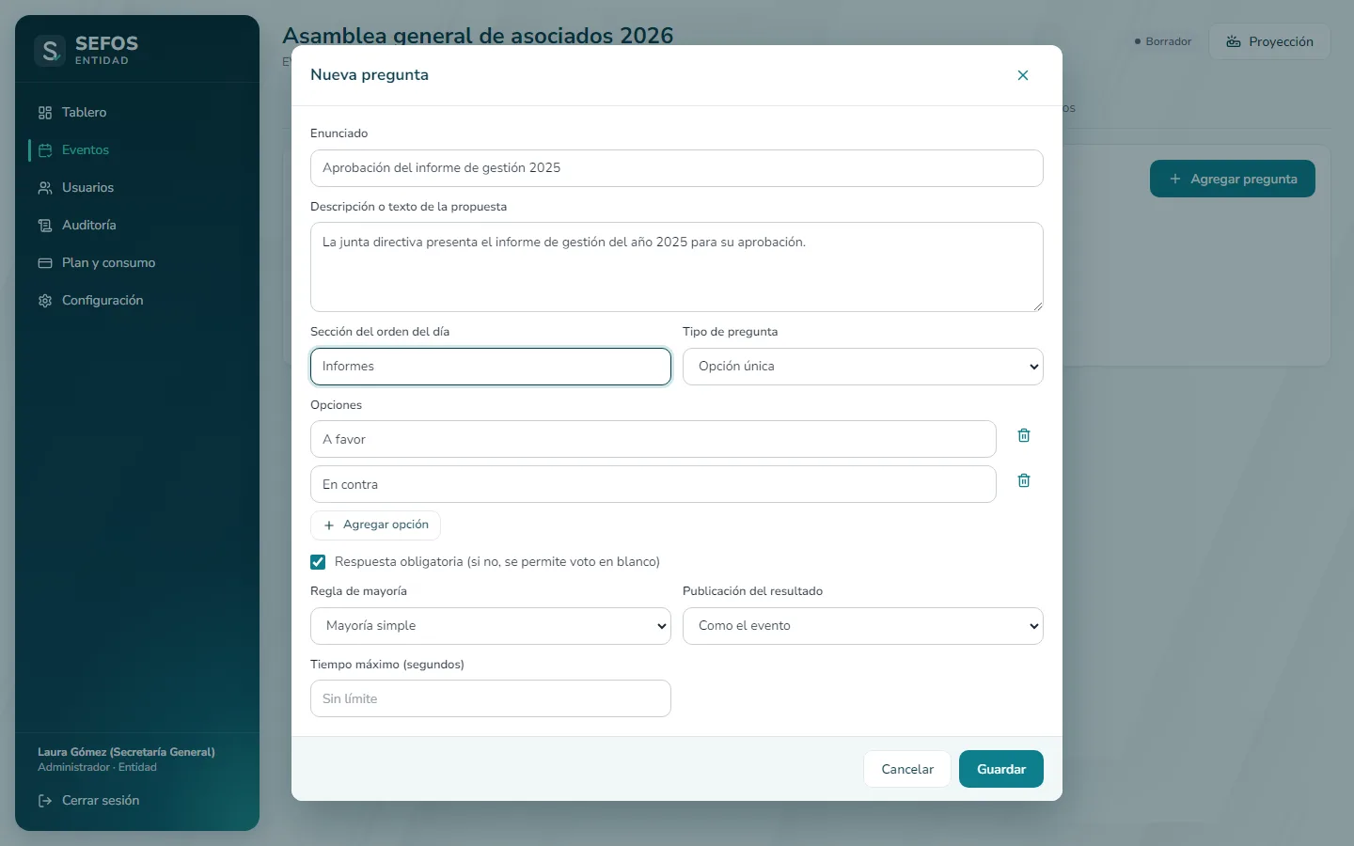This screenshot has height=846, width=1354.
Task: Open the Regla de mayoría dropdown
Action: pyautogui.click(x=491, y=626)
